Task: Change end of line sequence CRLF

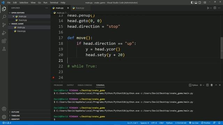Action: point(161,123)
